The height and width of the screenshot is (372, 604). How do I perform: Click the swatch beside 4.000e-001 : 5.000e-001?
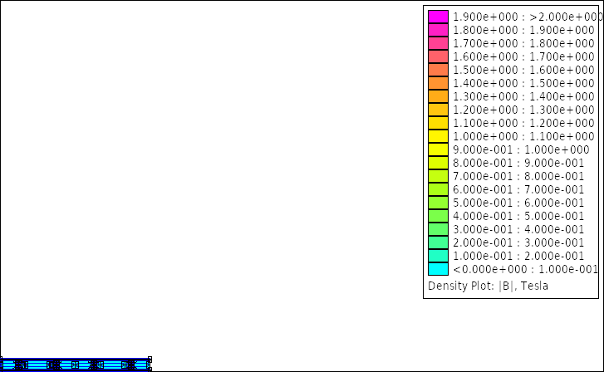[438, 216]
